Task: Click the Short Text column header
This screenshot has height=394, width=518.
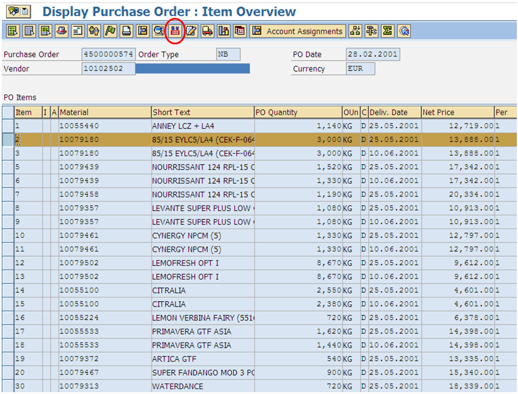Action: point(201,112)
